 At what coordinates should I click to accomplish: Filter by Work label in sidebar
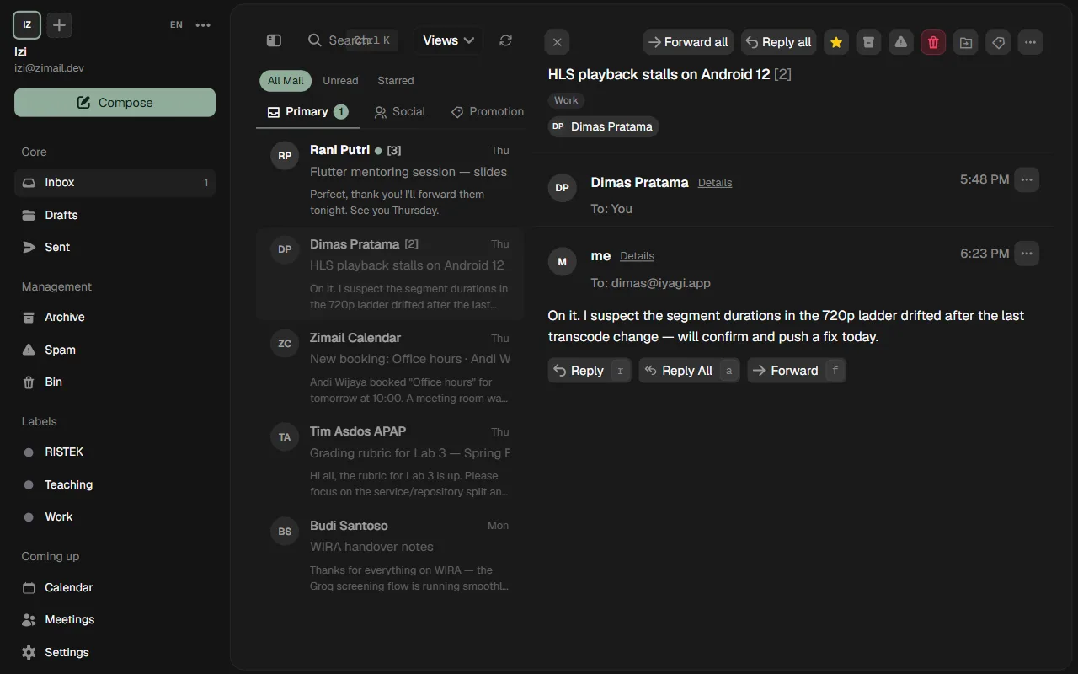[x=115, y=516]
